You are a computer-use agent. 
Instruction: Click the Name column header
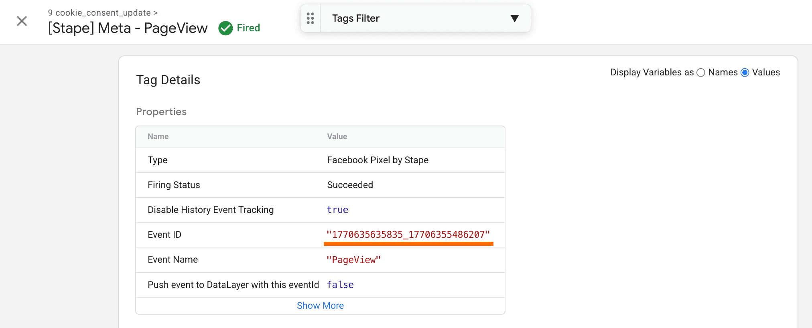(x=158, y=136)
